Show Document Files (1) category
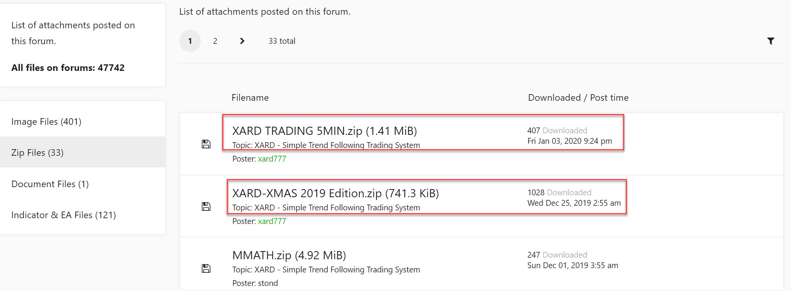Screen dimensions: 791x291 point(50,184)
